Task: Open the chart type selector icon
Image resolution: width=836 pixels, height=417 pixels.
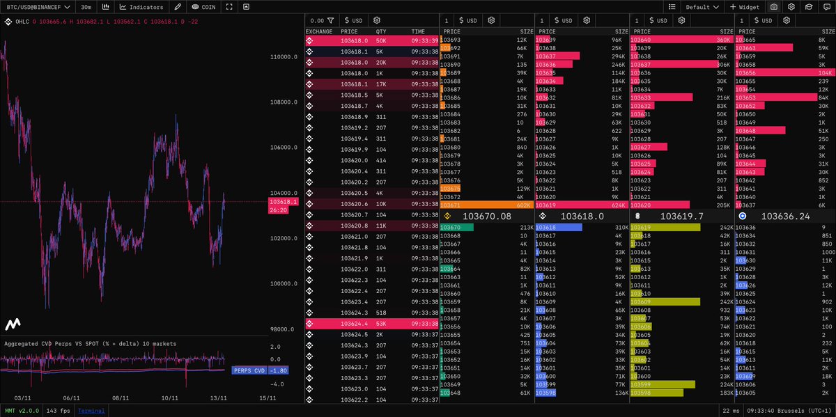Action: [x=105, y=7]
